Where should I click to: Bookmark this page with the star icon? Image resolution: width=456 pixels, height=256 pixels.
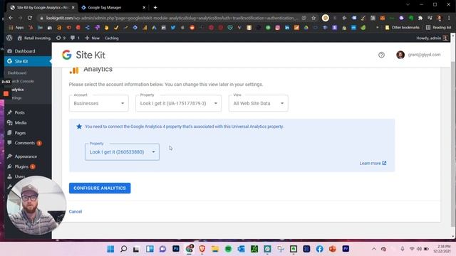[x=313, y=18]
